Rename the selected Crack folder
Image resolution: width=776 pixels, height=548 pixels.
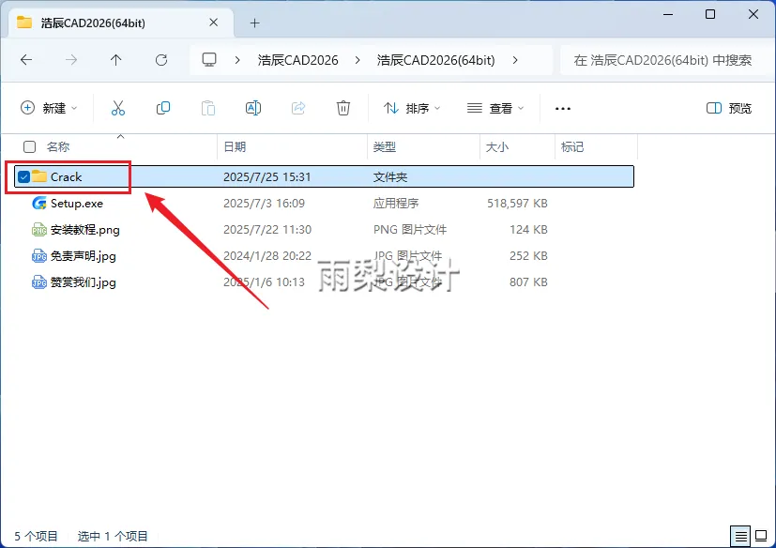[253, 108]
